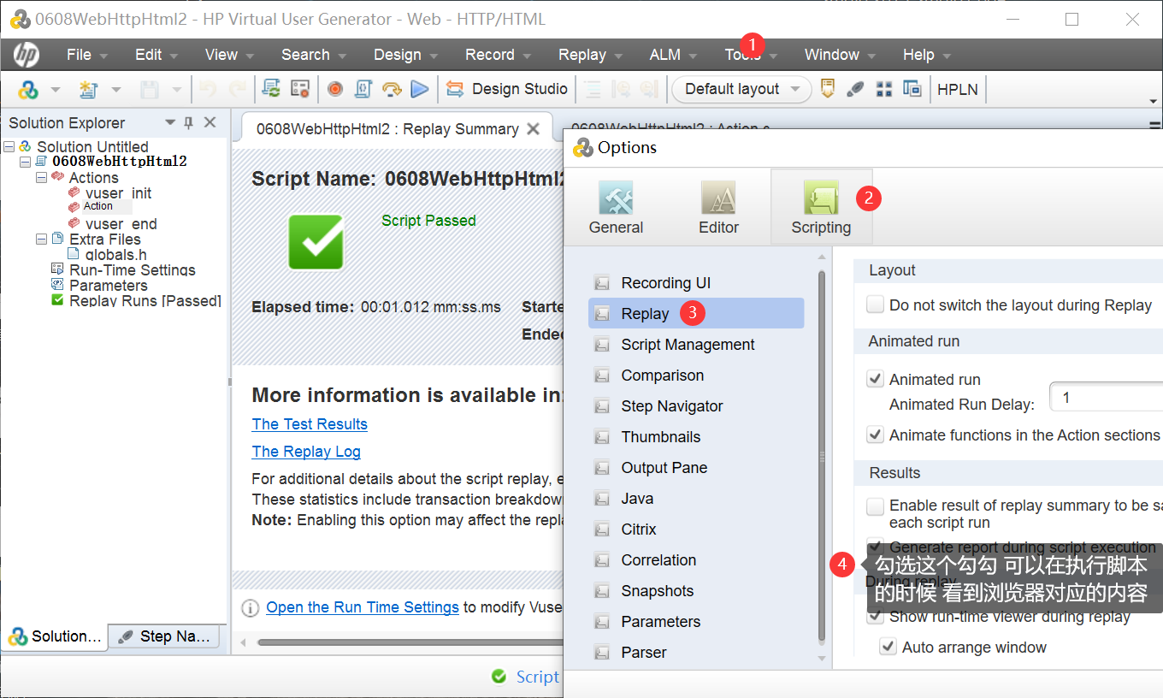Pin the Solution Explorer panel

189,123
